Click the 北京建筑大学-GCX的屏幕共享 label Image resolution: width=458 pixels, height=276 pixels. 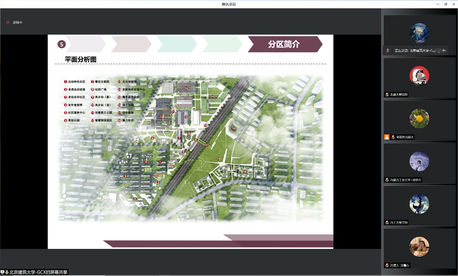(38, 272)
